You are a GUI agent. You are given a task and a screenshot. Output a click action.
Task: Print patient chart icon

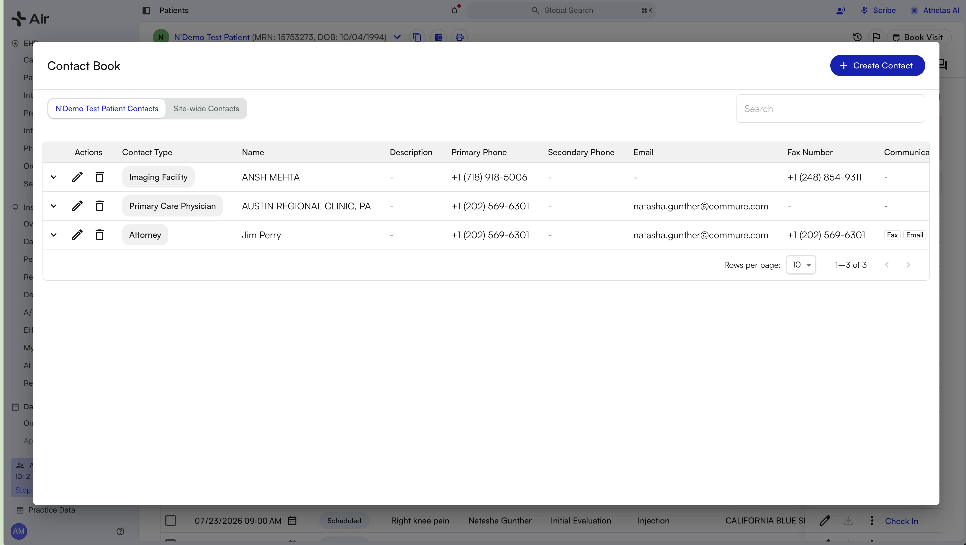pyautogui.click(x=460, y=37)
